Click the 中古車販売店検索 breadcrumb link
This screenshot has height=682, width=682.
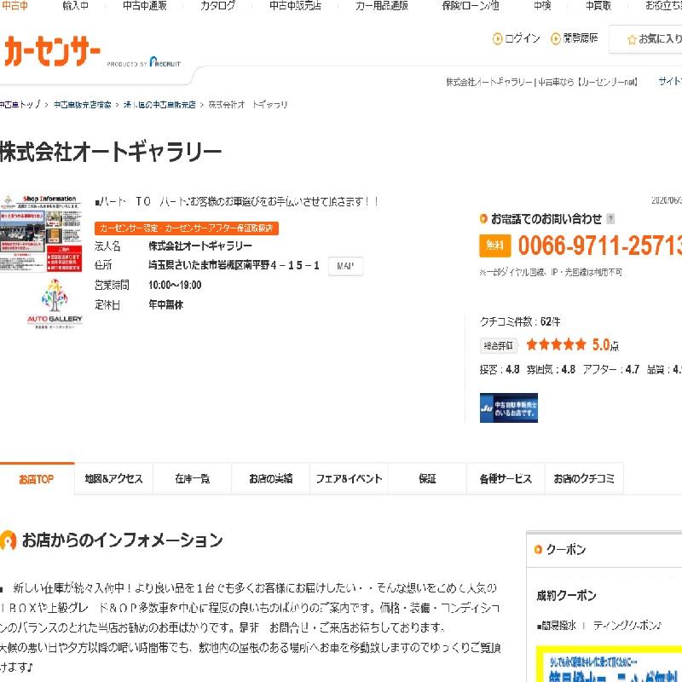tap(82, 105)
